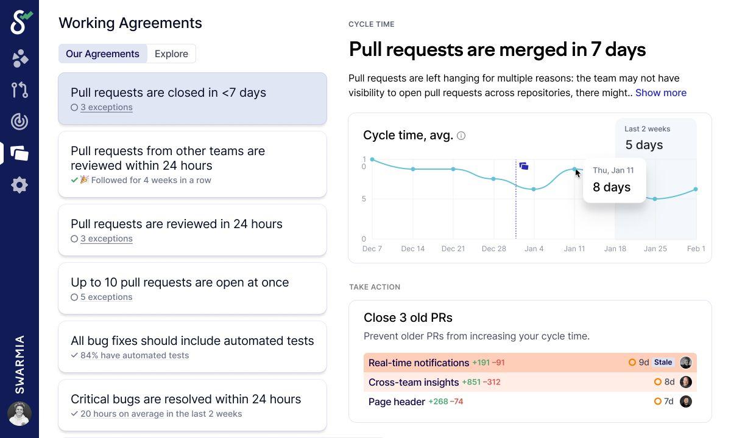The image size is (731, 438).
Task: Expand description with Show more
Action: click(660, 92)
